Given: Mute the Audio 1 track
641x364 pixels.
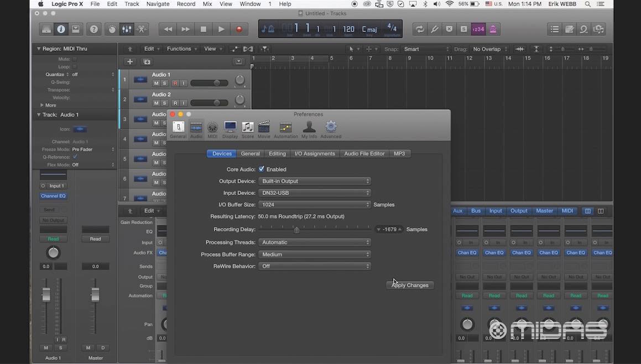Looking at the screenshot, I should (x=156, y=83).
